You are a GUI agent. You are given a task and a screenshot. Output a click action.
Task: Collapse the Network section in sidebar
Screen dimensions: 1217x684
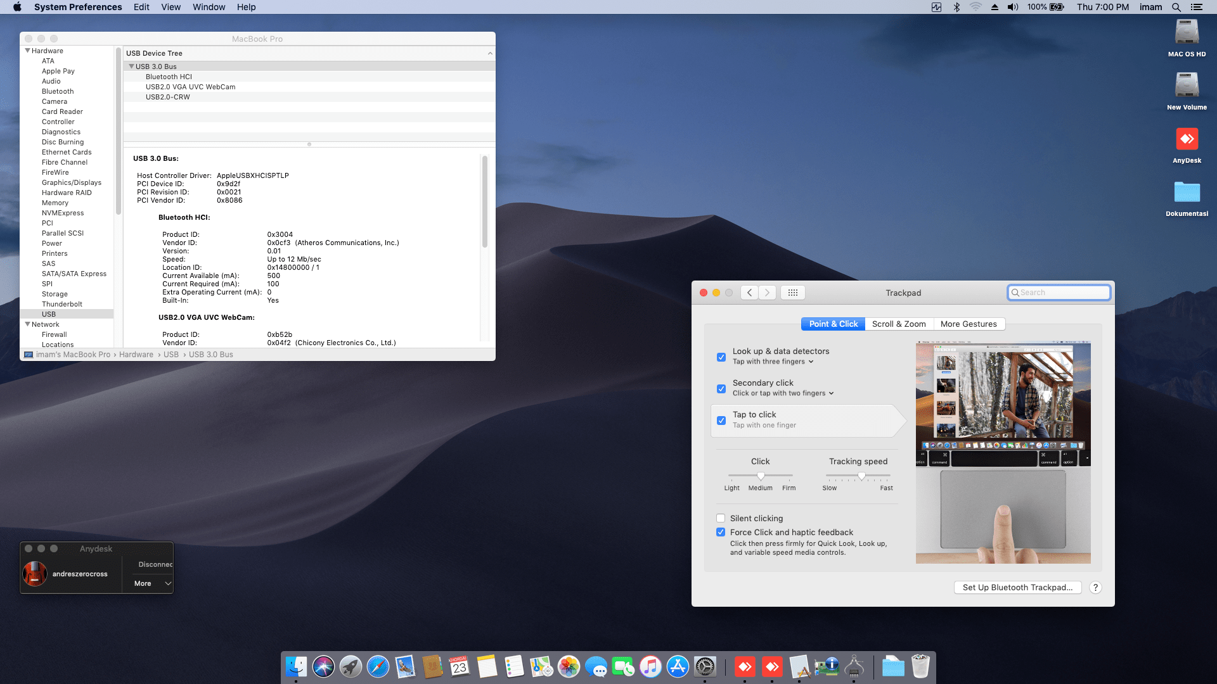click(27, 324)
